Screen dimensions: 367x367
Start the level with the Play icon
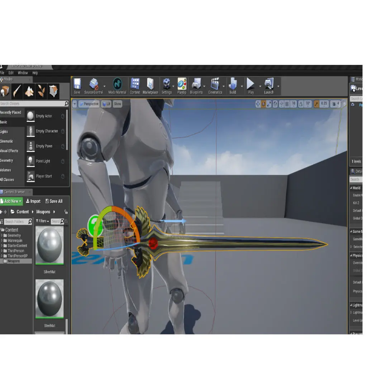(x=251, y=86)
